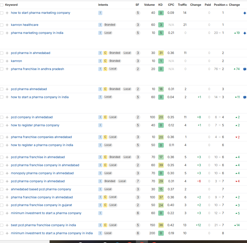Image resolution: width=247 pixels, height=243 pixels.
Task: Sort table by the Volume column header
Action: click(x=149, y=5)
